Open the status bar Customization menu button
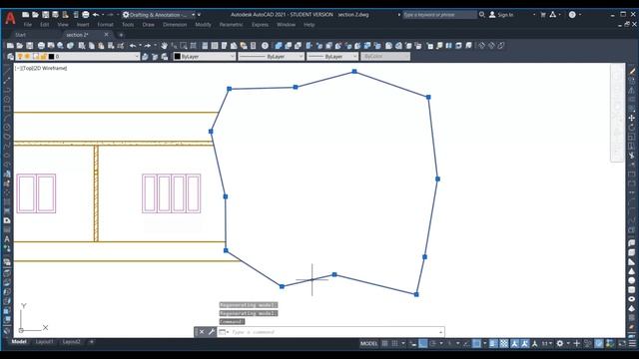 click(632, 343)
